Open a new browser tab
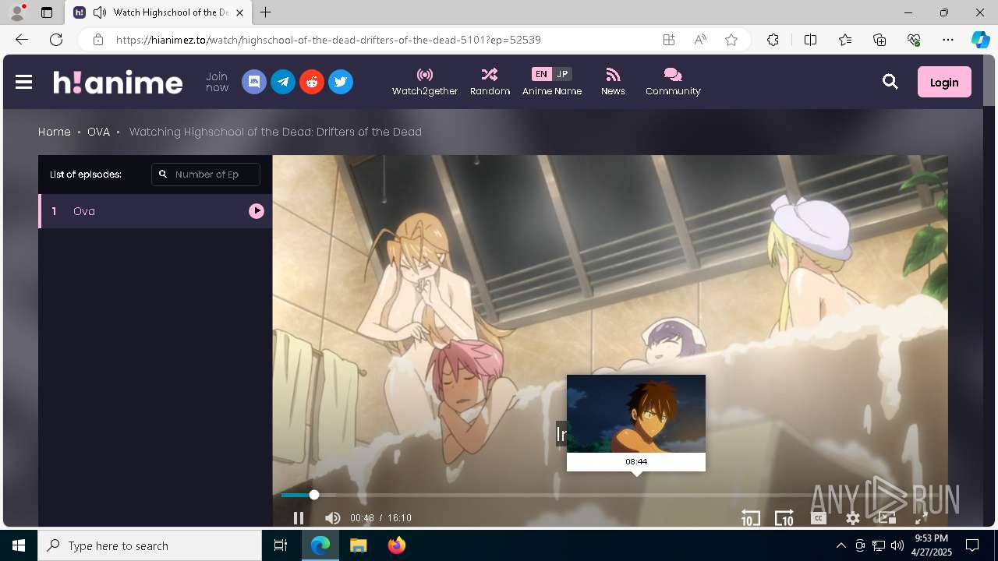The width and height of the screenshot is (998, 561). coord(266,12)
